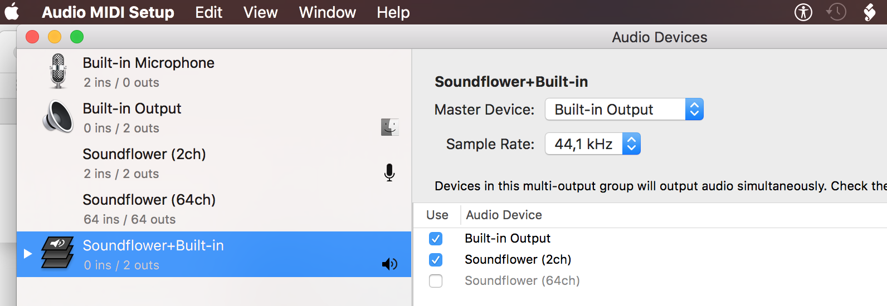Open the Time Machine menu bar icon

(836, 12)
